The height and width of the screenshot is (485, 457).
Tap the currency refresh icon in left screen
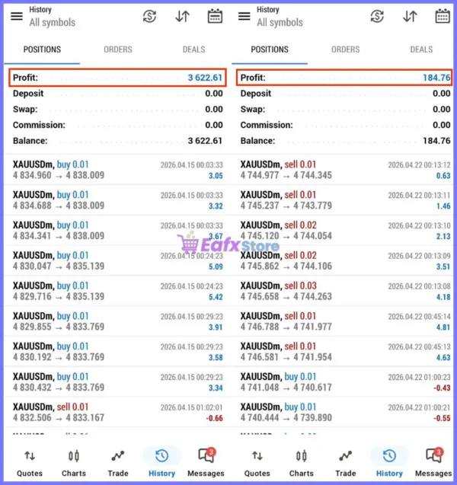(x=149, y=17)
